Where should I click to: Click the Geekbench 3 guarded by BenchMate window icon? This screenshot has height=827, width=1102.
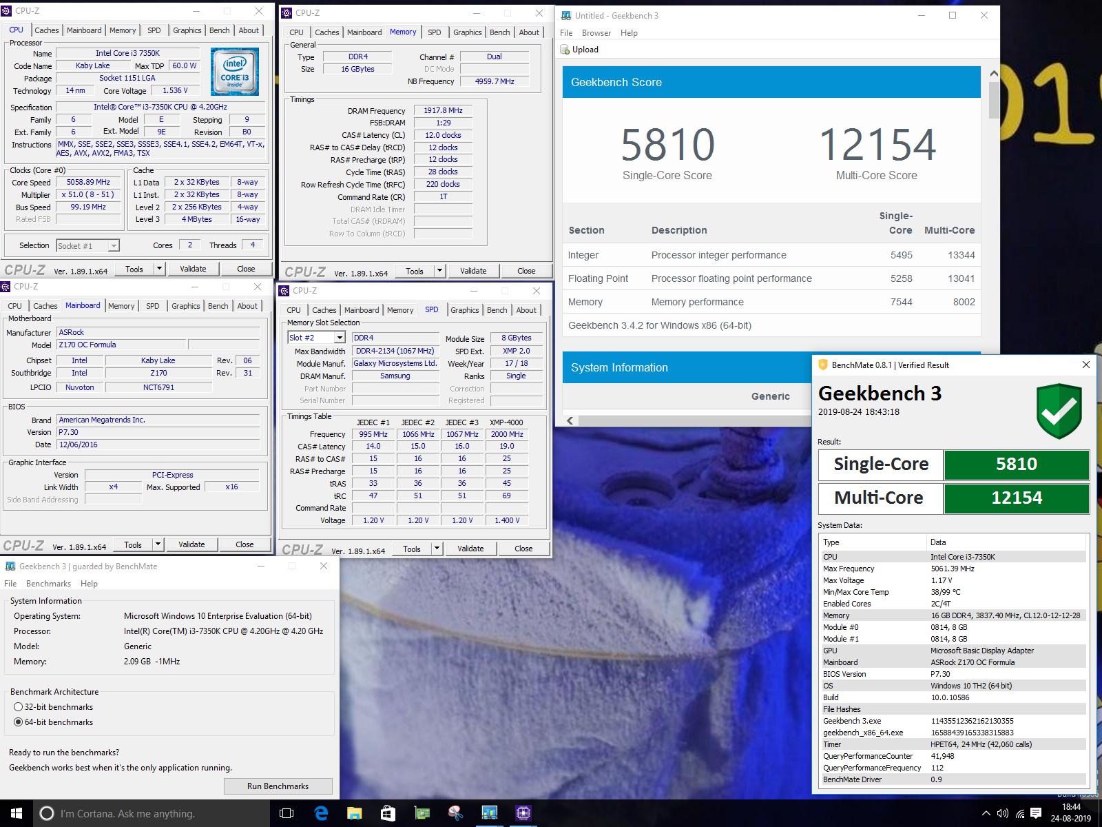tap(10, 566)
